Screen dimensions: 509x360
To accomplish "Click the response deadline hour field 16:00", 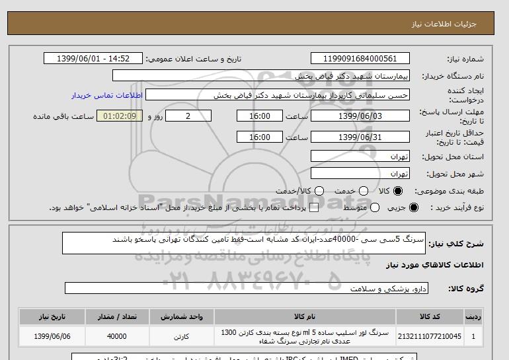I will coord(260,116).
